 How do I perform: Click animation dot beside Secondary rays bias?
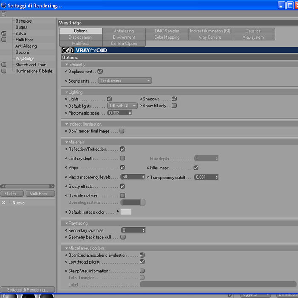pyautogui.click(x=66, y=230)
